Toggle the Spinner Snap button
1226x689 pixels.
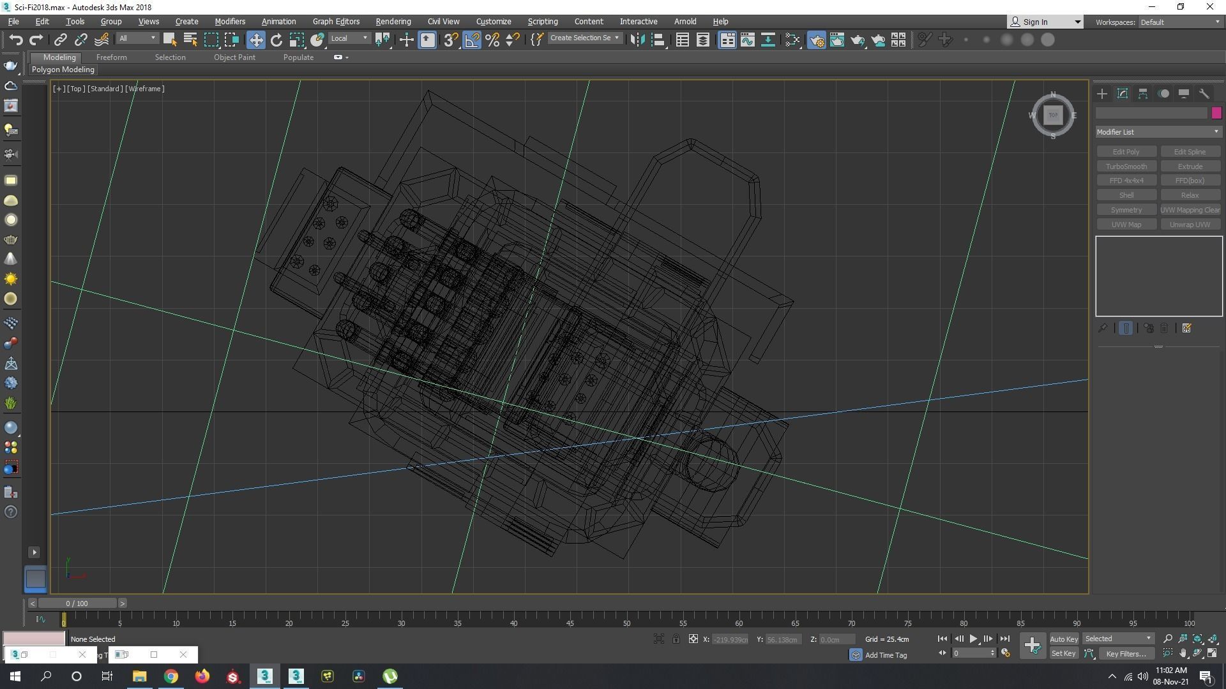[513, 40]
